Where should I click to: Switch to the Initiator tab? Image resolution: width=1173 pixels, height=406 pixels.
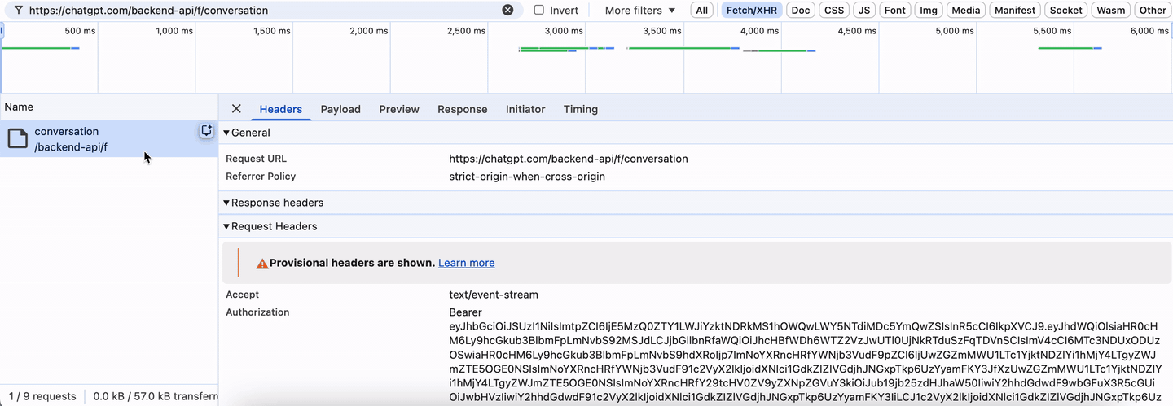pyautogui.click(x=525, y=109)
